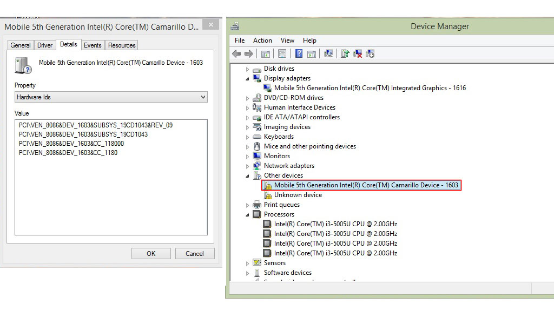Image resolution: width=554 pixels, height=311 pixels.
Task: Click Show/Hide Action Pane toolbar icon
Action: point(311,54)
